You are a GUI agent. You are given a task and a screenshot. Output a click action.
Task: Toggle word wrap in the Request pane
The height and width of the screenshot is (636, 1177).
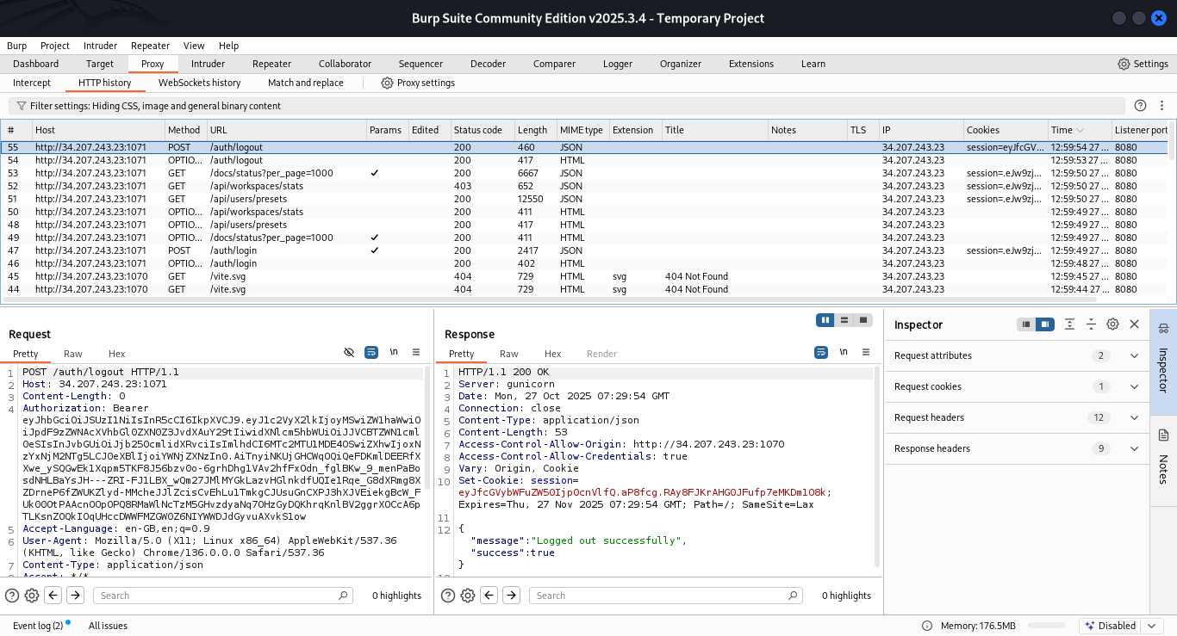[371, 353]
